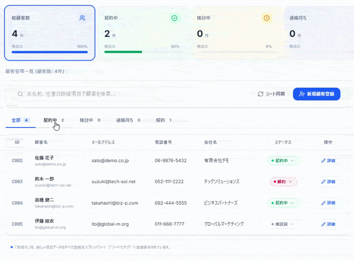This screenshot has height=261, width=354.
Task: Click the ステータス column header
Action: [x=283, y=142]
